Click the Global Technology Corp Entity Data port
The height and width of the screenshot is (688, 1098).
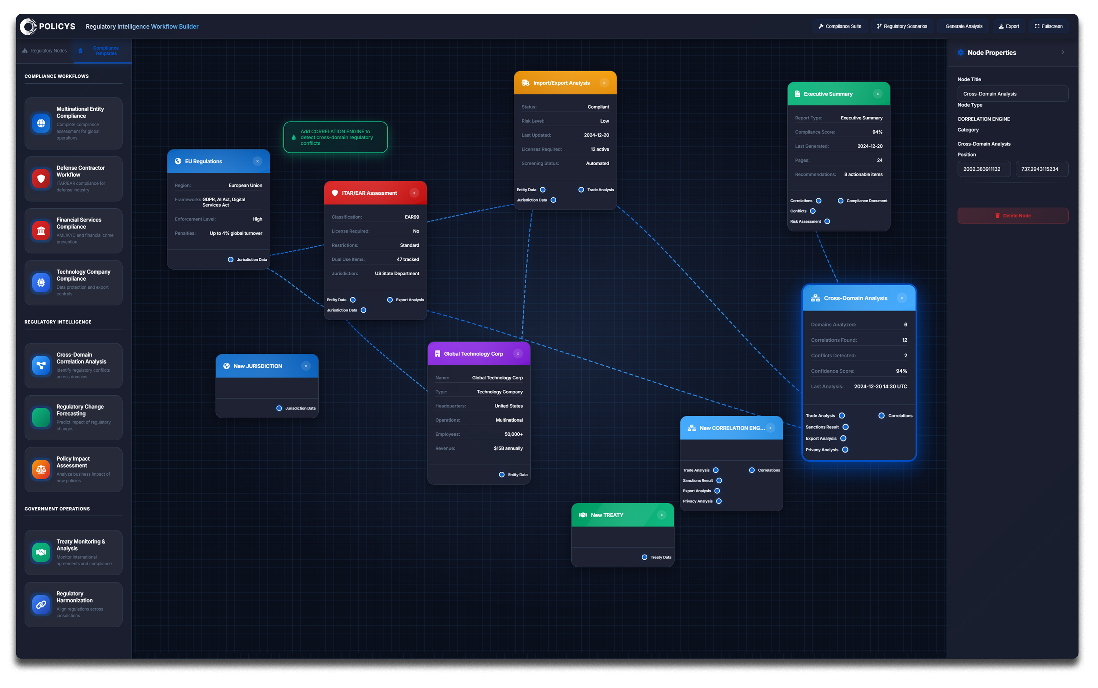tap(502, 475)
